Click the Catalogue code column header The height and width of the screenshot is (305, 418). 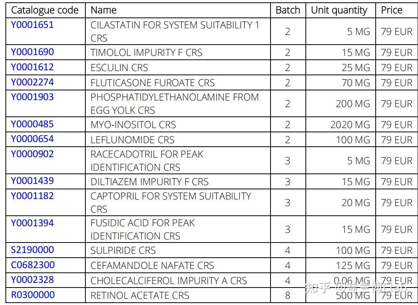point(45,10)
